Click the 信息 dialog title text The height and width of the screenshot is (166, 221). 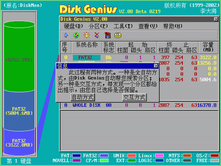pos(62,66)
